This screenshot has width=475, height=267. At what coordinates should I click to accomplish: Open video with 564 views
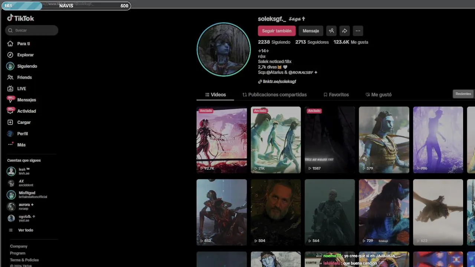(330, 212)
